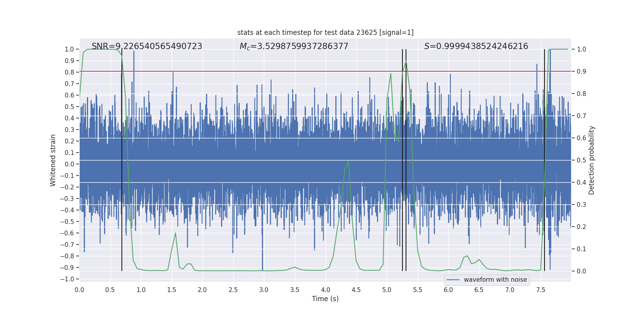The height and width of the screenshot is (317, 635).
Task: Click the x-axis tick label 2.5
Action: coord(233,290)
